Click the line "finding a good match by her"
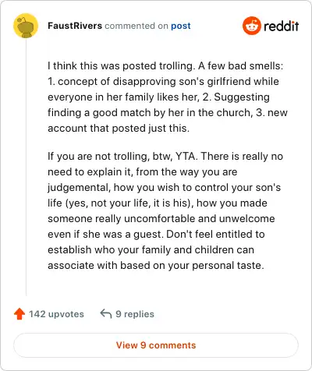Viewport: 312px width, 371px height. [168, 112]
